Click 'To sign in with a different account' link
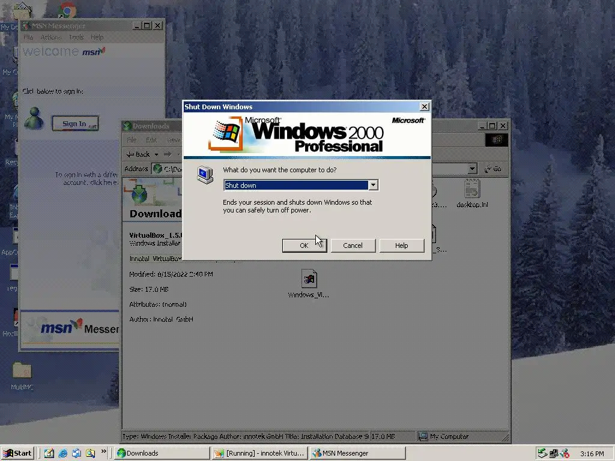615x461 pixels. click(x=86, y=178)
